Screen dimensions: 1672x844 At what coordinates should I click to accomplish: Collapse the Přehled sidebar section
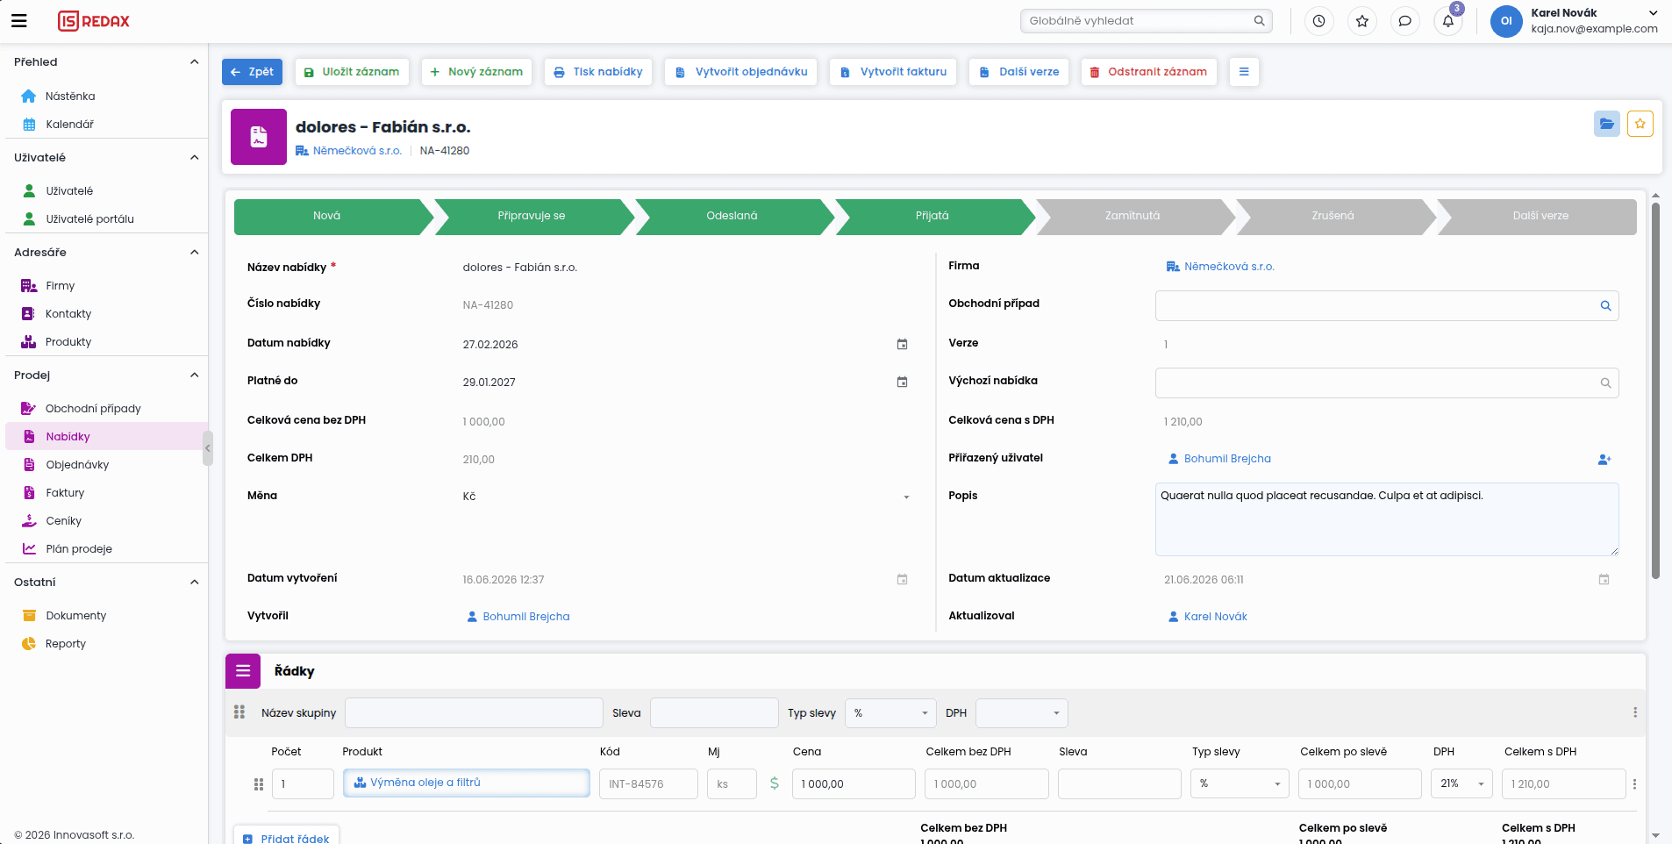coord(194,62)
